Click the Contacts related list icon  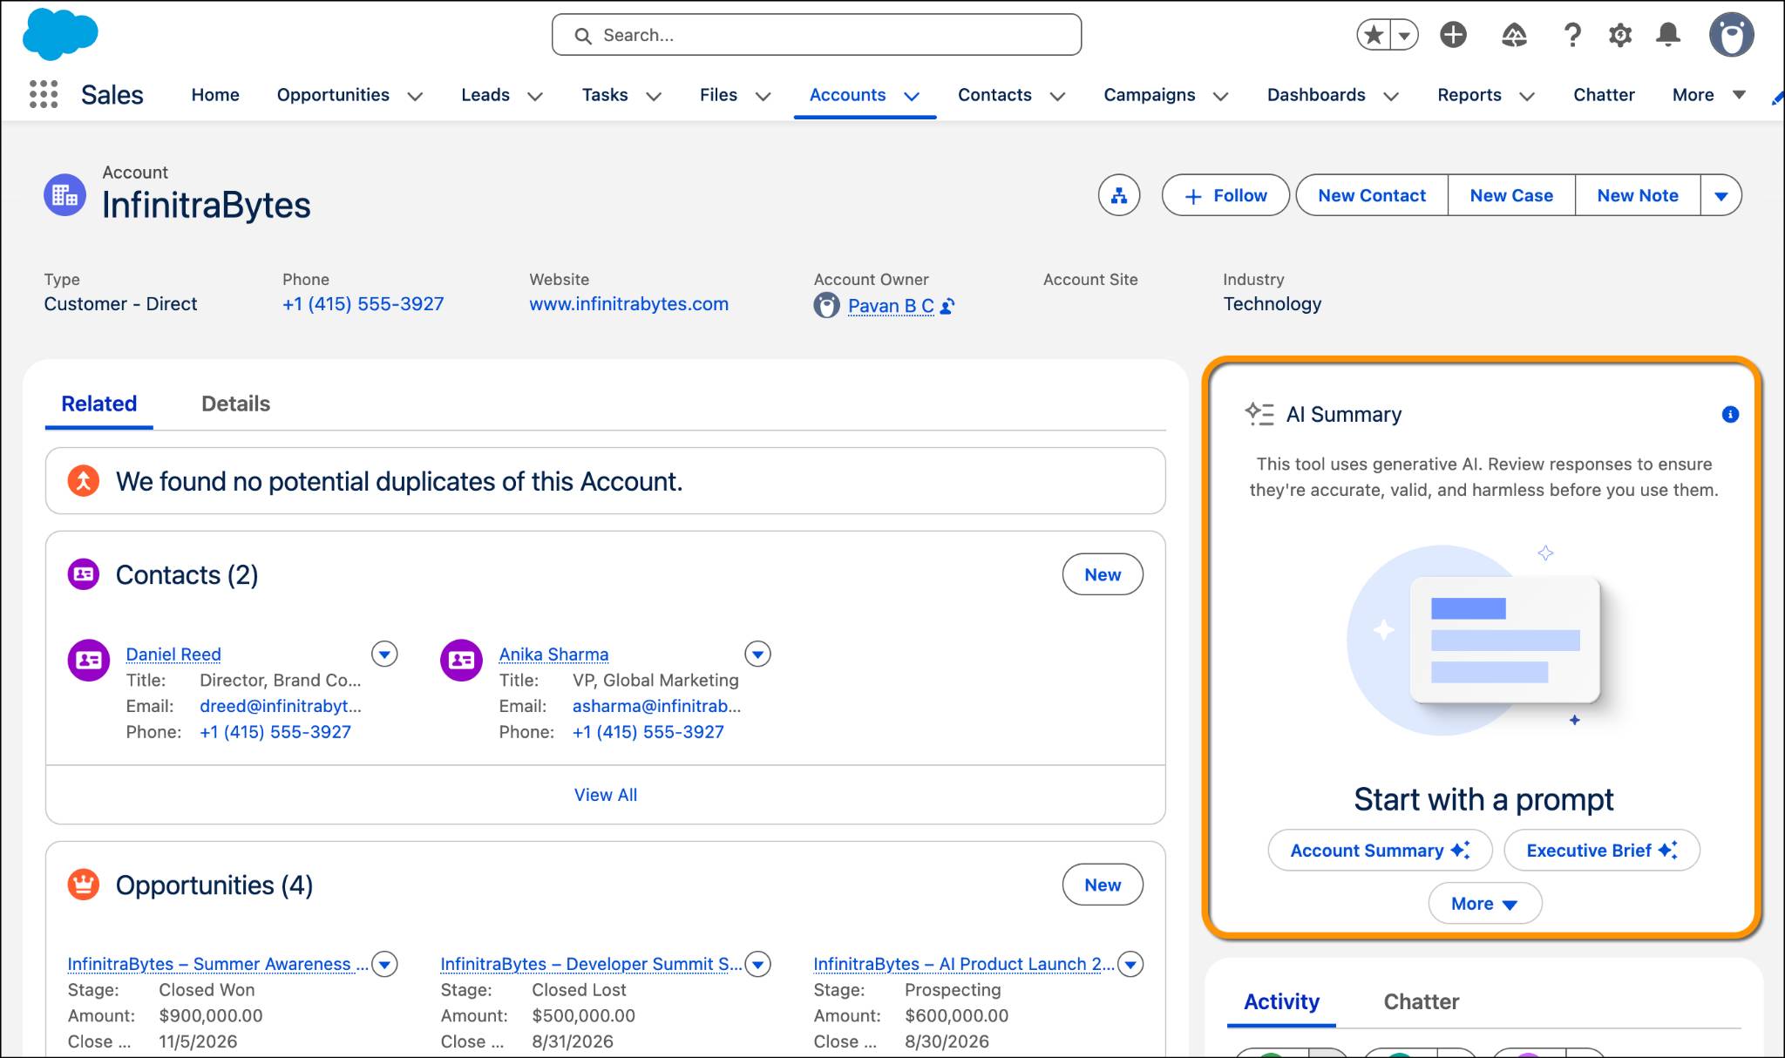click(x=84, y=574)
